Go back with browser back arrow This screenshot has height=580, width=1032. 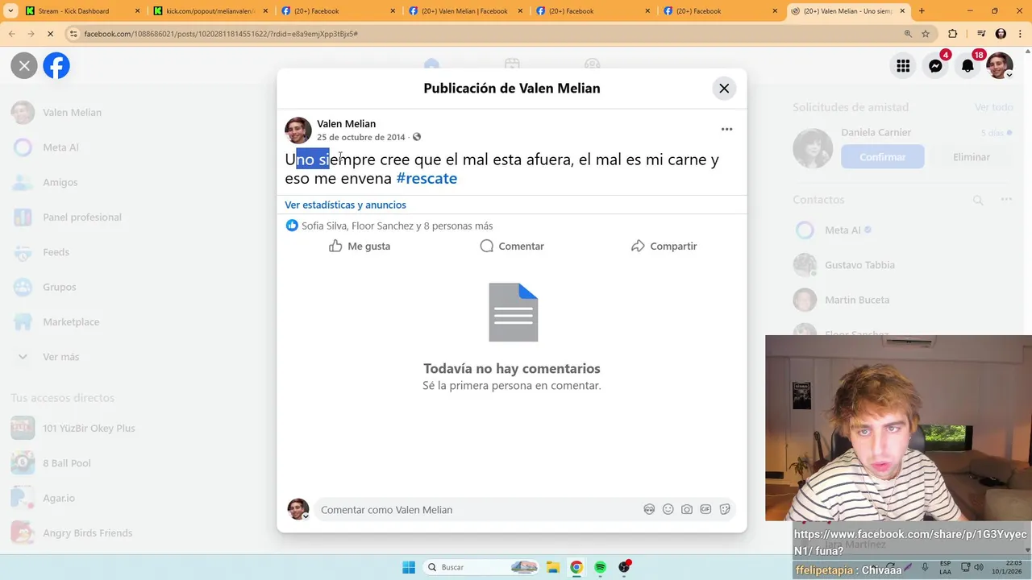[x=11, y=34]
